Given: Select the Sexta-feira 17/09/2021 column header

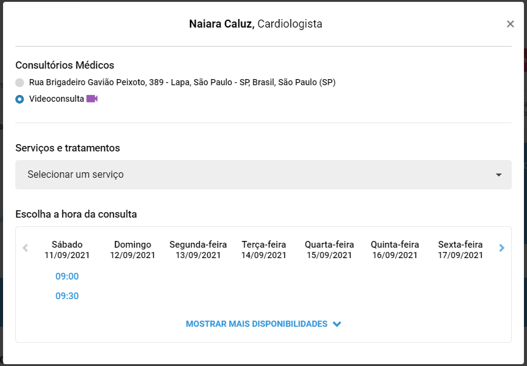Looking at the screenshot, I should [x=460, y=250].
